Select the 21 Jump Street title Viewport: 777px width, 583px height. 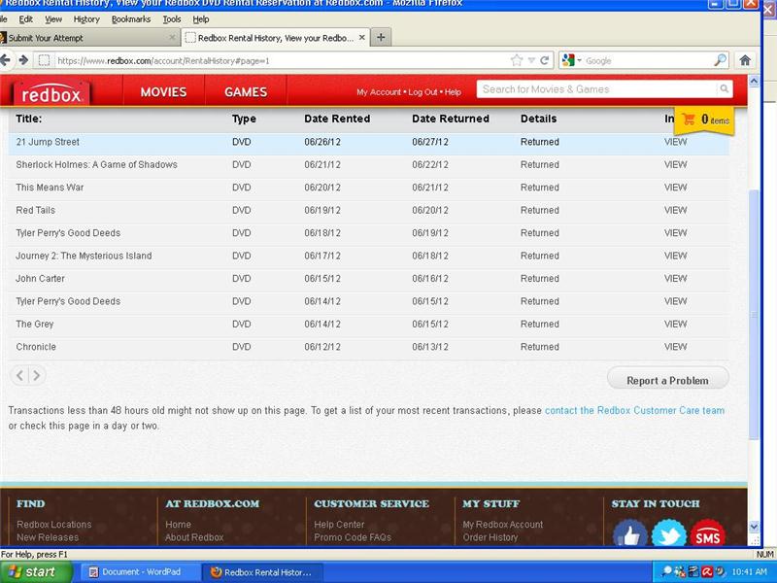coord(48,142)
